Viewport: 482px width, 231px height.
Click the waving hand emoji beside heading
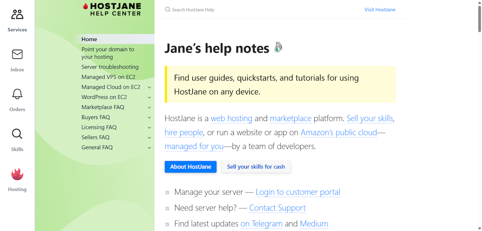pos(278,47)
